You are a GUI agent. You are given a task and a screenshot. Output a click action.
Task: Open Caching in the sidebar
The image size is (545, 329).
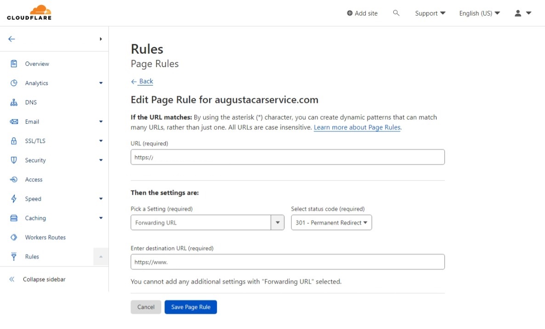35,218
